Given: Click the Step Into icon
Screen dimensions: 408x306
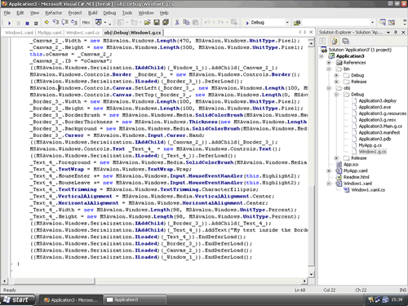Looking at the screenshot, I should tap(55, 22).
